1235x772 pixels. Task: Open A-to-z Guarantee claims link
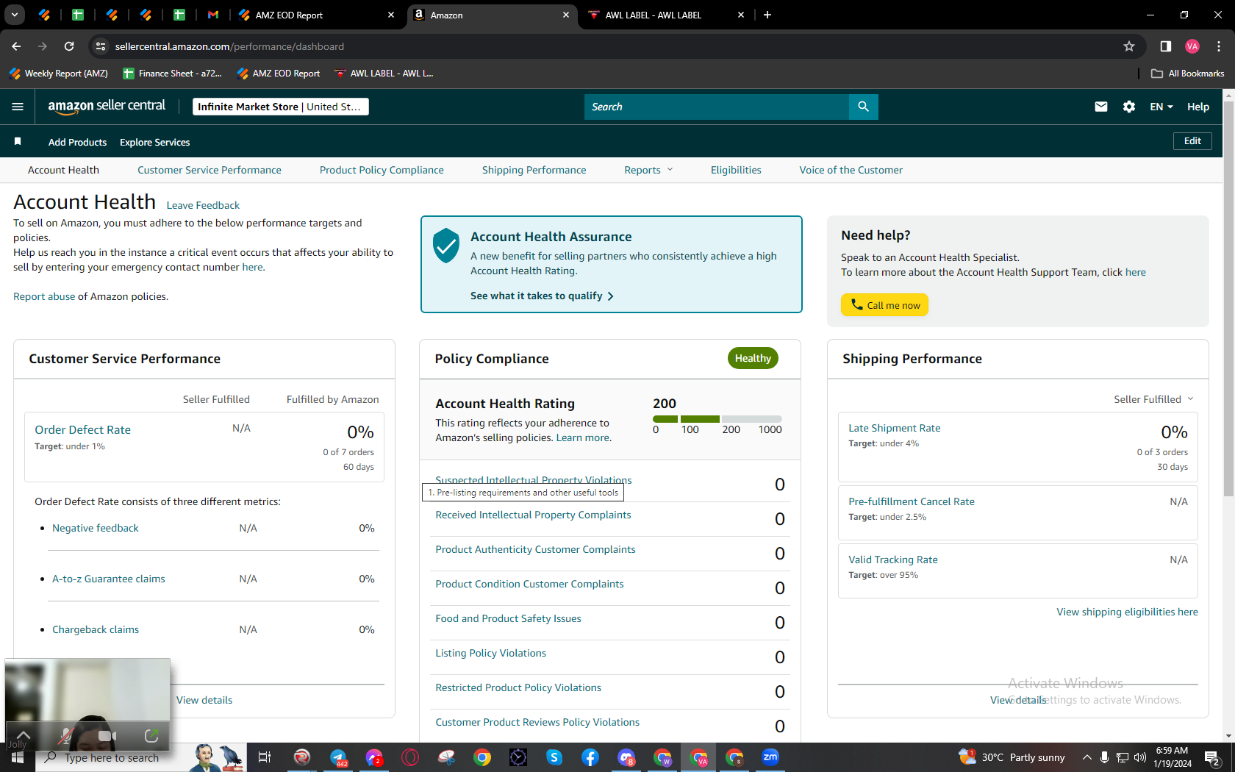click(109, 579)
